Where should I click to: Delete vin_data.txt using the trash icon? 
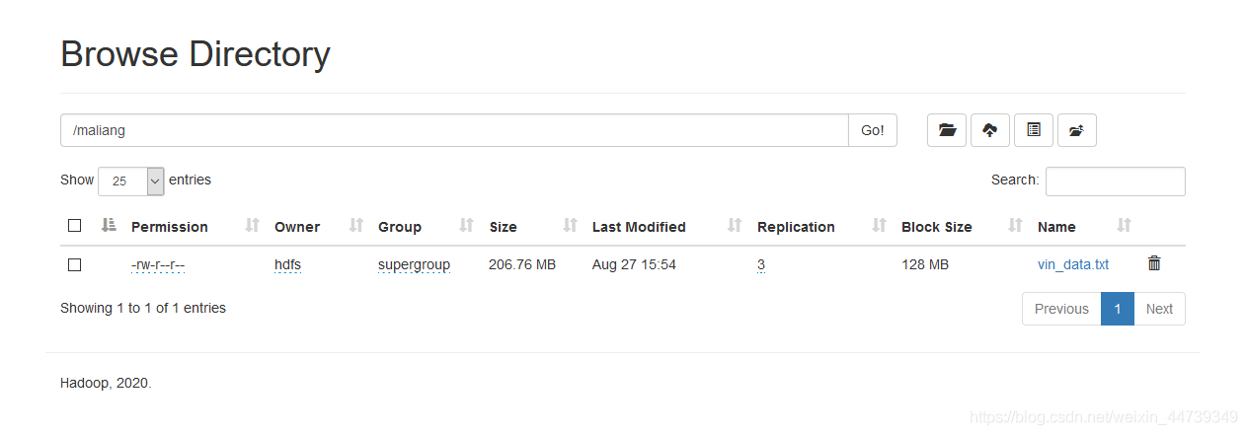click(x=1154, y=263)
